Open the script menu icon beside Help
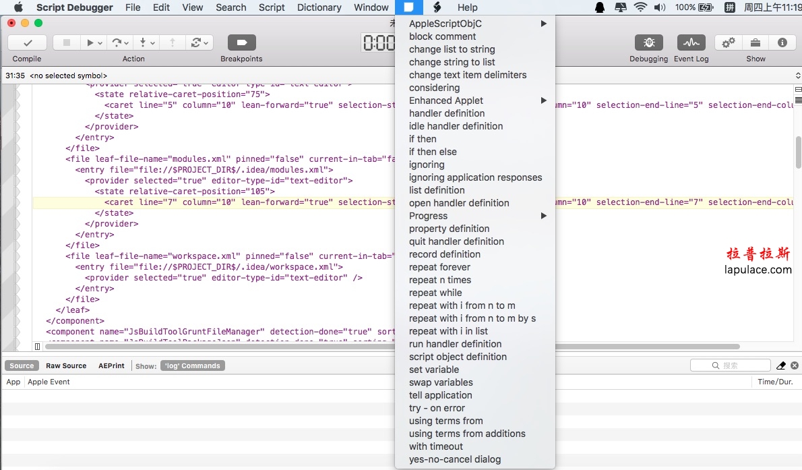Image resolution: width=802 pixels, height=470 pixels. 437,7
